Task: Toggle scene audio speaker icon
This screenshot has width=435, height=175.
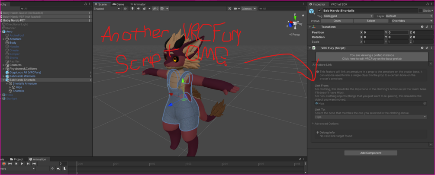Action: coord(138,9)
